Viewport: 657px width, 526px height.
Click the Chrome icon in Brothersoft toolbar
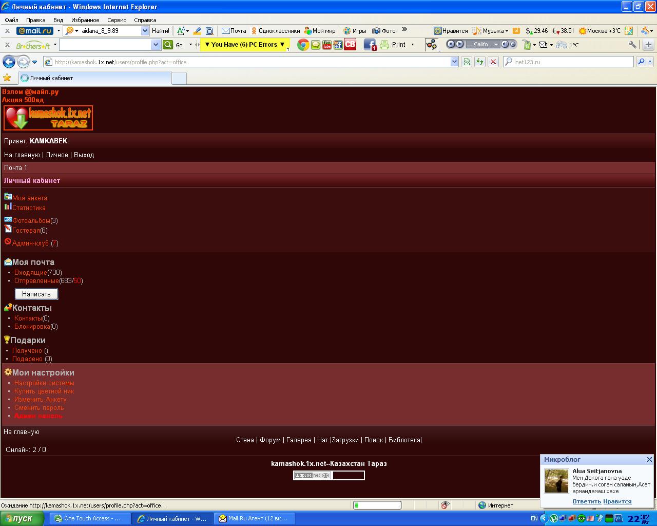303,45
